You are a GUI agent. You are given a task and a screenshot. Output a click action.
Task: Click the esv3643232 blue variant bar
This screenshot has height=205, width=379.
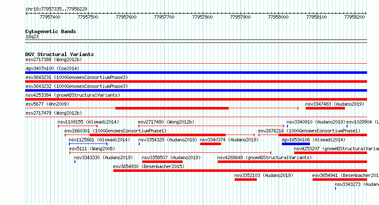click(x=196, y=90)
